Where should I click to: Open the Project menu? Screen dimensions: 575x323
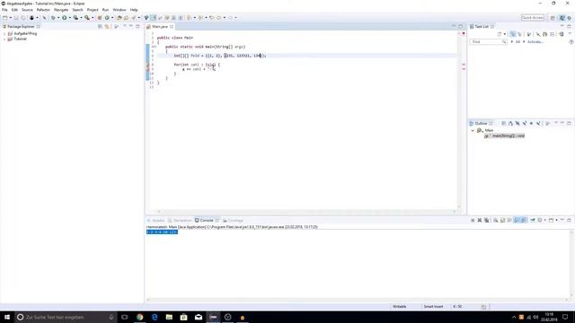pyautogui.click(x=93, y=10)
